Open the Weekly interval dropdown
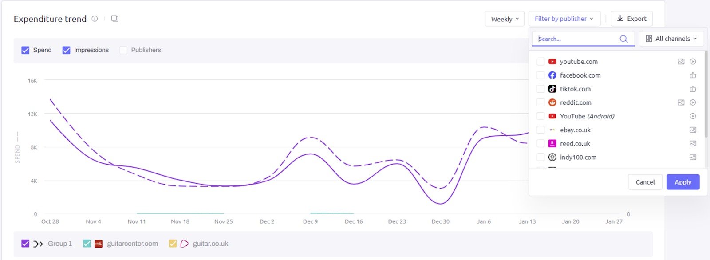710x260 pixels. coord(505,19)
